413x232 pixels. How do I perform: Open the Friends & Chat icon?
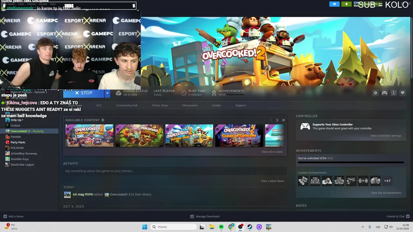click(x=408, y=216)
